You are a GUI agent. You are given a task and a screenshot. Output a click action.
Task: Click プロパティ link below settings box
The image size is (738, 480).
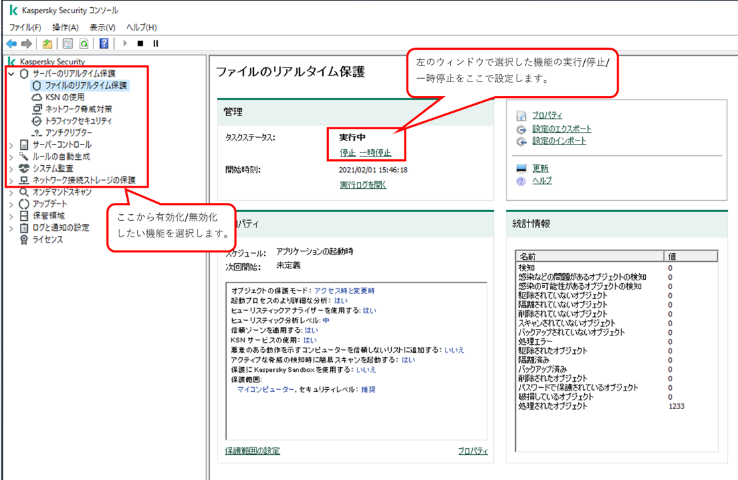tap(473, 451)
